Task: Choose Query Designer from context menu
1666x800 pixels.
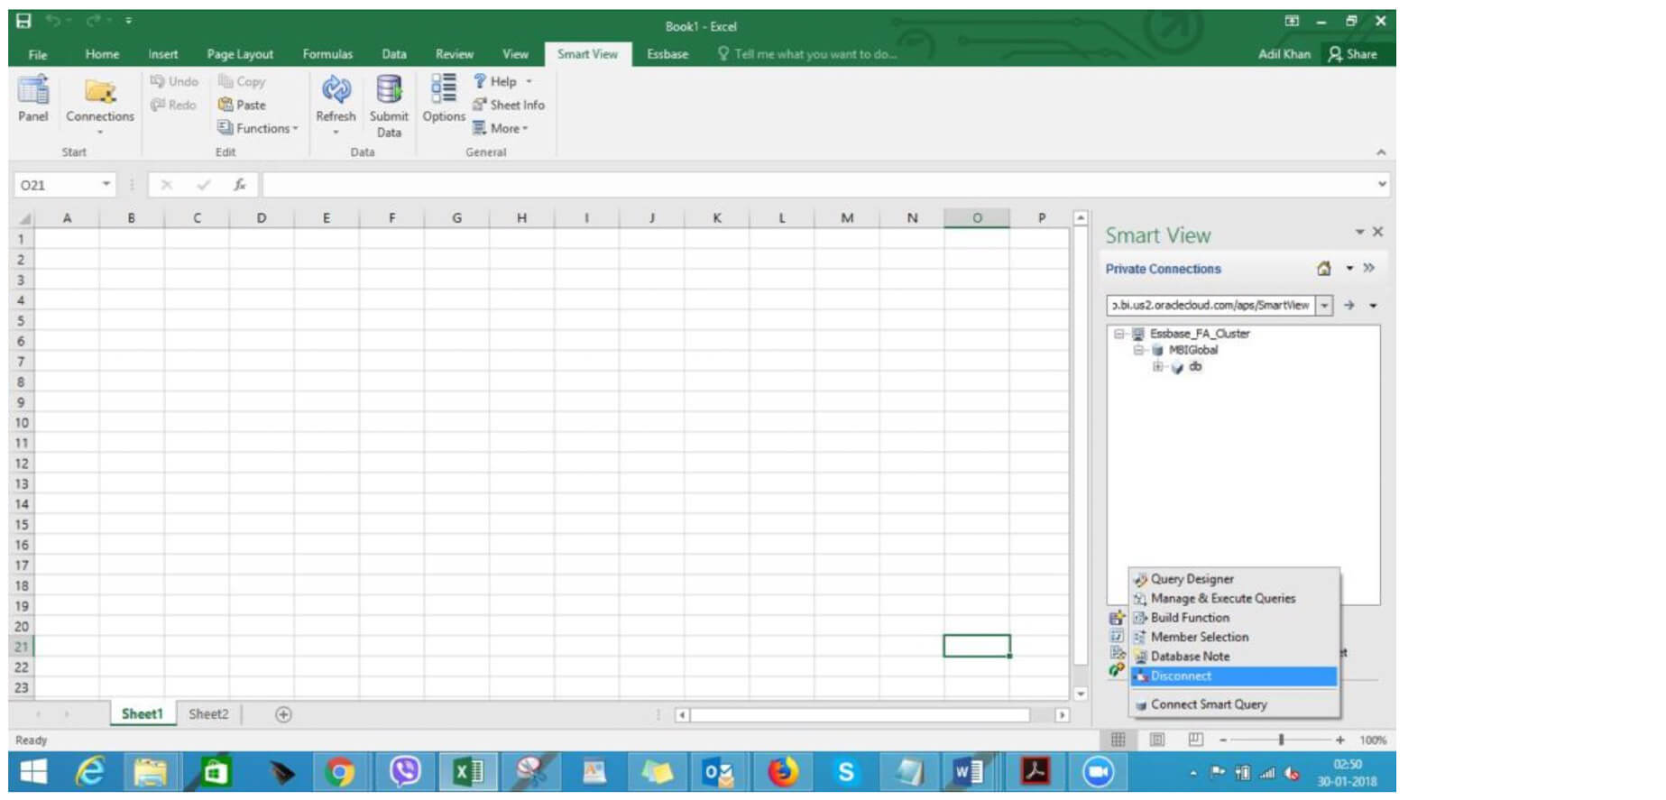Action: pos(1233,579)
